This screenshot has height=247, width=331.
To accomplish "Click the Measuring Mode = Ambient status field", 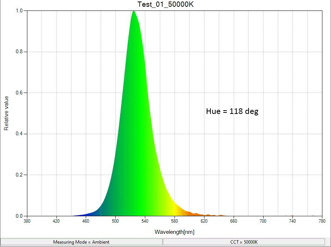I will tap(81, 242).
